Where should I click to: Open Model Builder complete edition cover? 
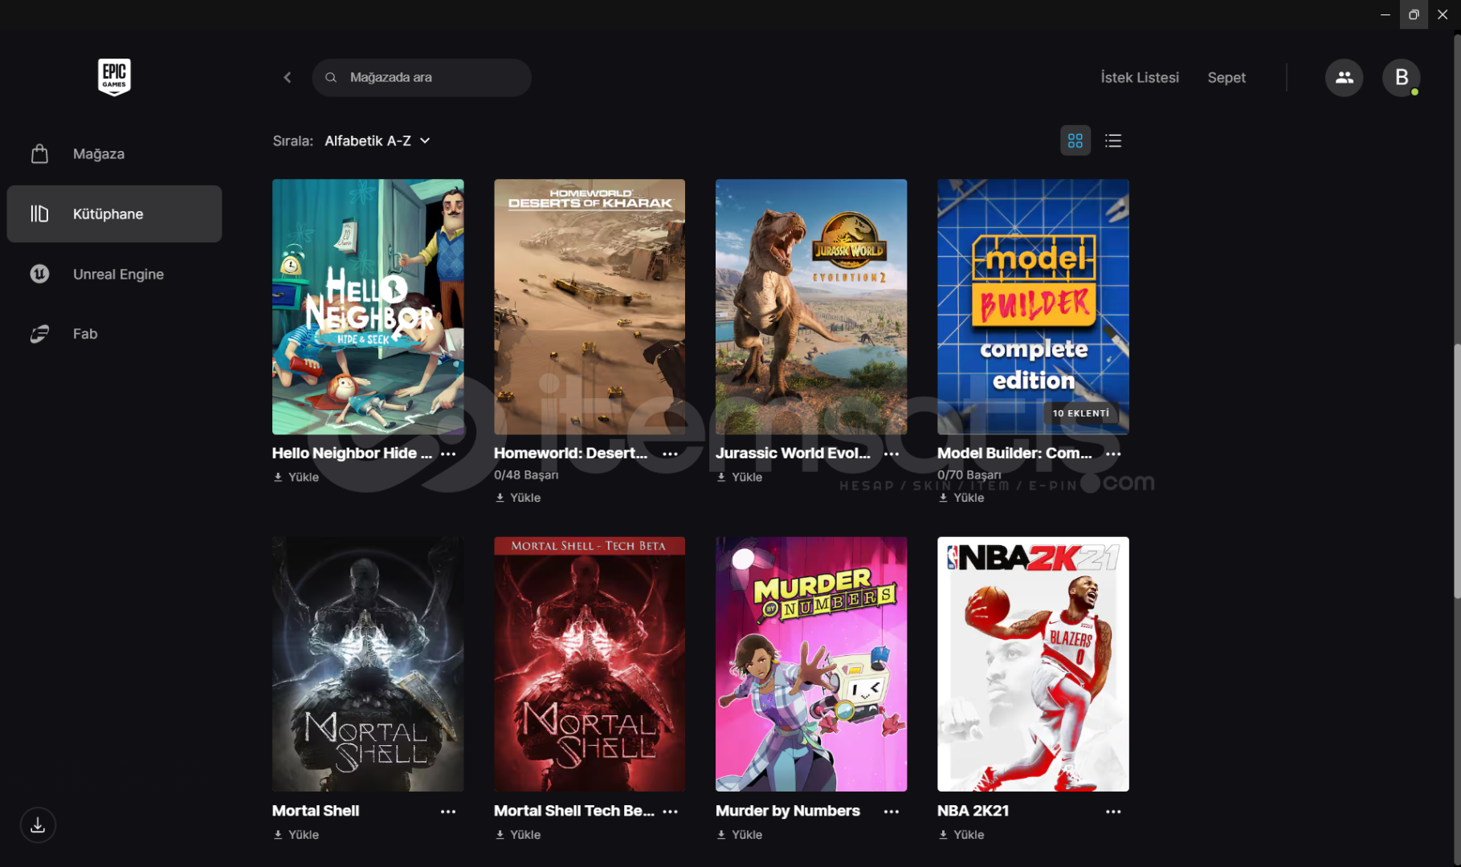[1033, 307]
